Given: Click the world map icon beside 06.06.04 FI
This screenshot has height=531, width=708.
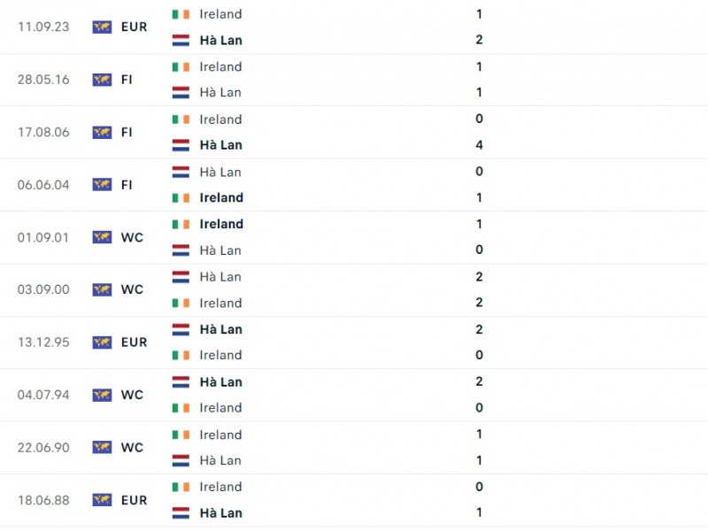Looking at the screenshot, I should (102, 185).
